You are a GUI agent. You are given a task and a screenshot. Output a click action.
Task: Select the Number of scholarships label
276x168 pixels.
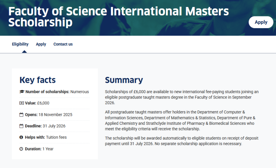[47, 92]
